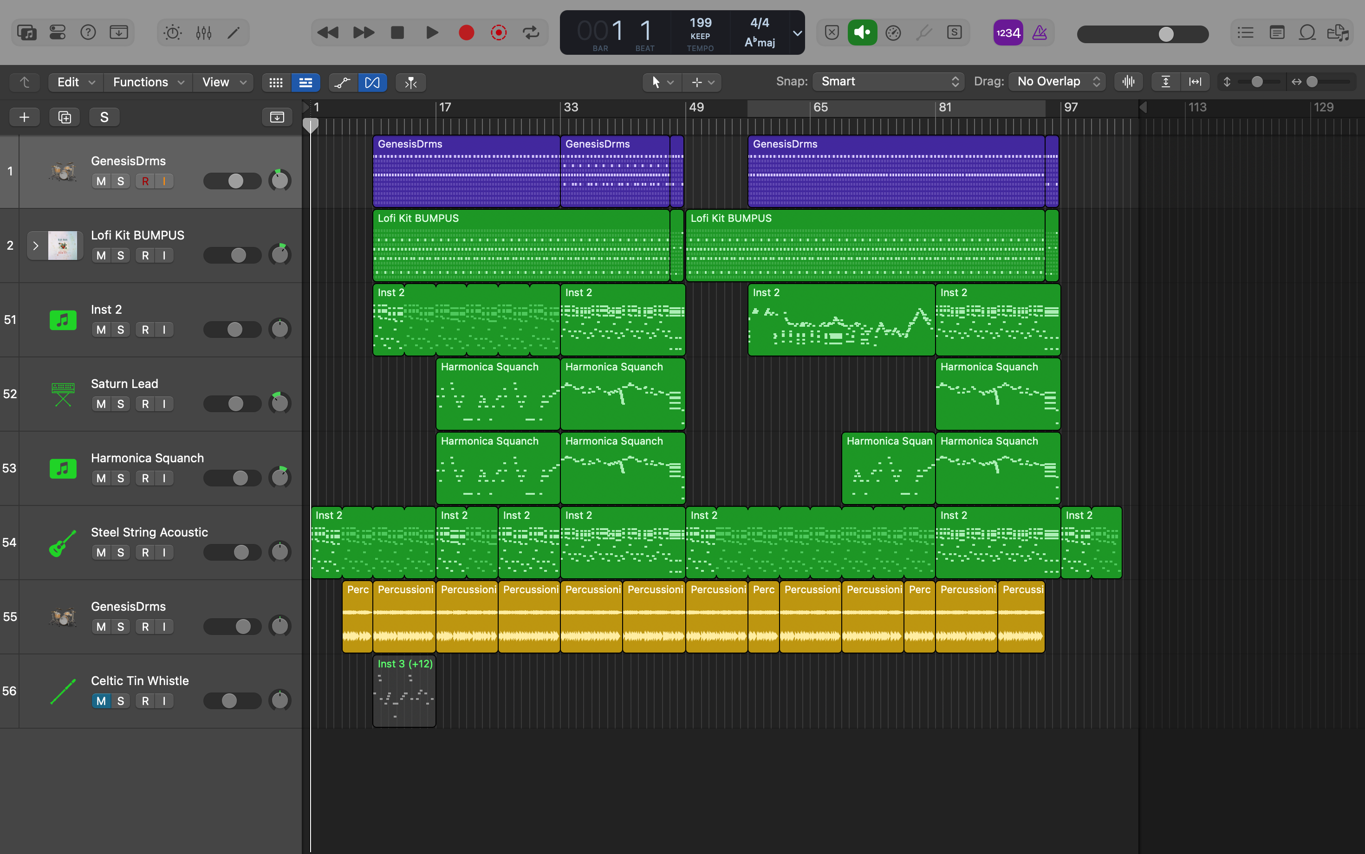Adjust the master volume slider
This screenshot has height=854, width=1365.
[x=1165, y=34]
